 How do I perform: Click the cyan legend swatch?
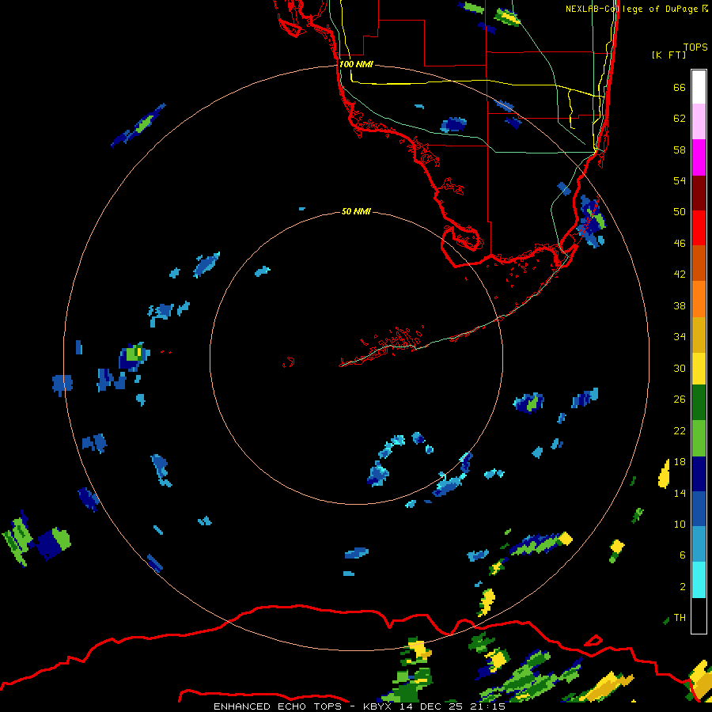[x=699, y=581]
